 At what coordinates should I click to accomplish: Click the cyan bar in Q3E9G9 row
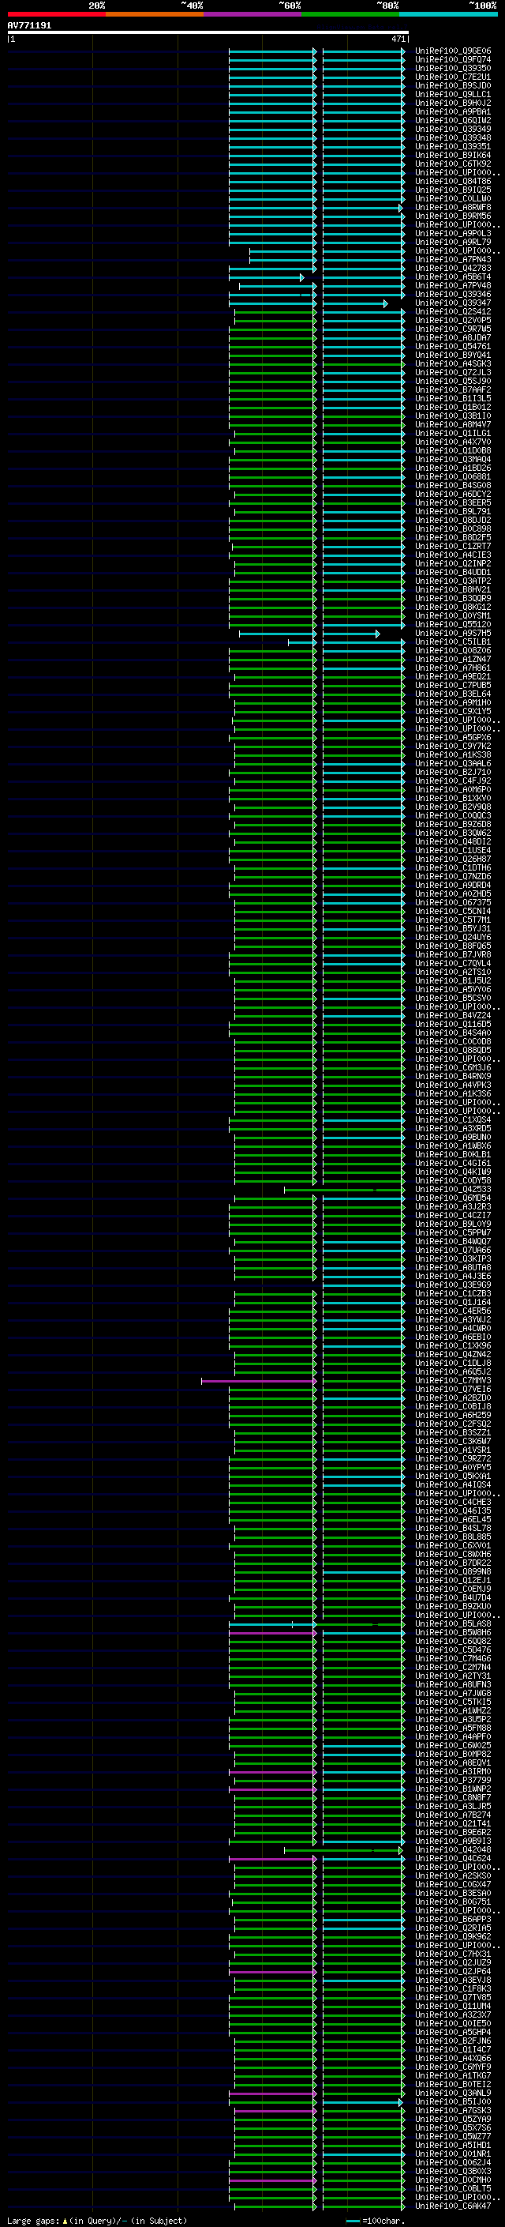click(364, 1285)
